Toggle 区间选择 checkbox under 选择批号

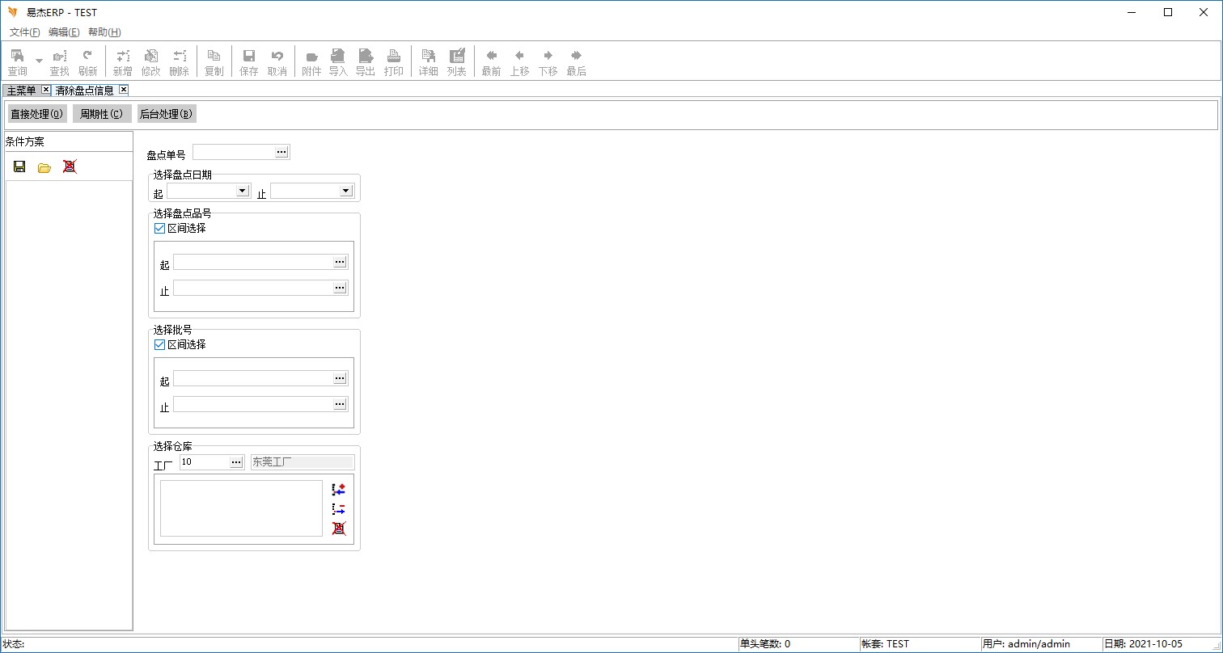(x=159, y=345)
